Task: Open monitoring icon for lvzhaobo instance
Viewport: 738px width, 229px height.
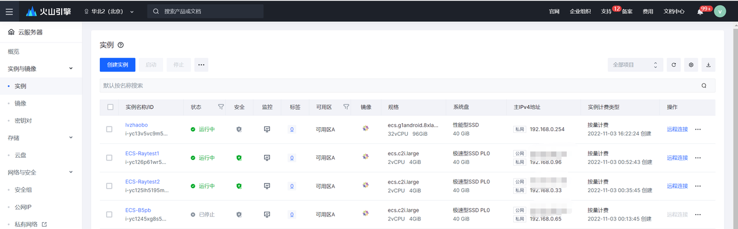Action: [267, 129]
